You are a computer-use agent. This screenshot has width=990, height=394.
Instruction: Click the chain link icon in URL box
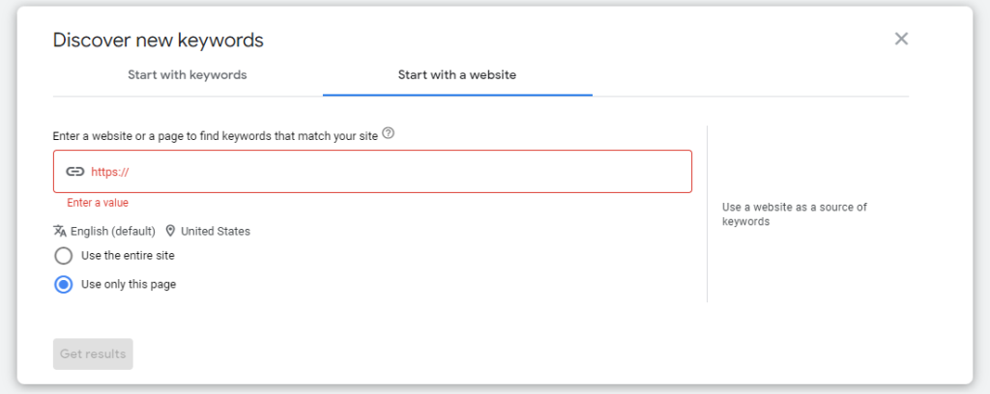[75, 172]
